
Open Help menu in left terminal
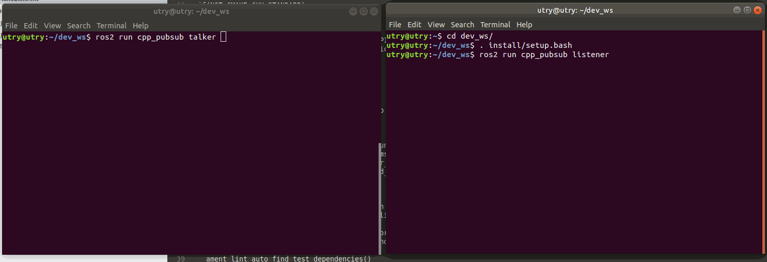140,26
